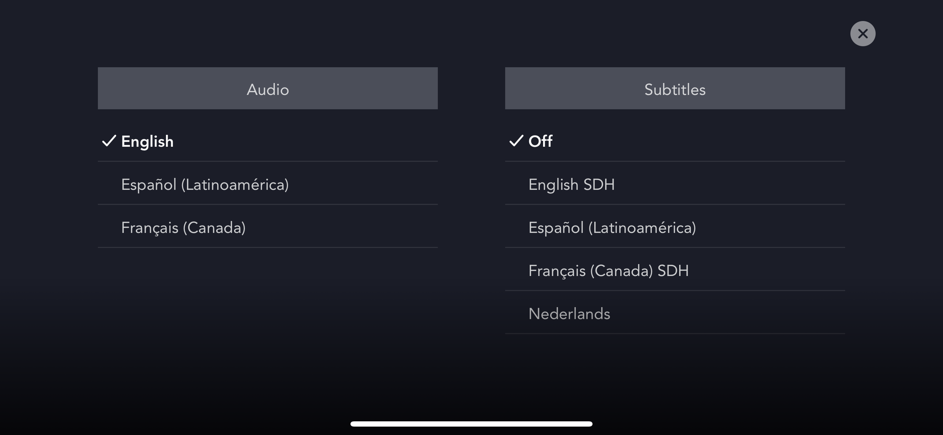Tap the Latin American Spanish subtitle row
The height and width of the screenshot is (435, 943).
click(675, 228)
